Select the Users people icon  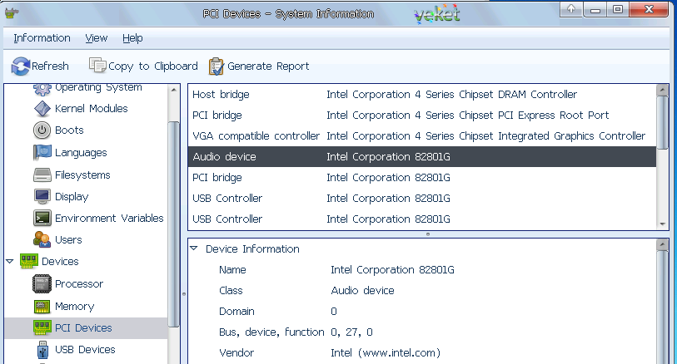coord(42,239)
